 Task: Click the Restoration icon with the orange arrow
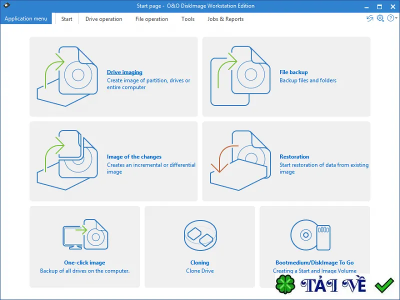tap(240, 160)
